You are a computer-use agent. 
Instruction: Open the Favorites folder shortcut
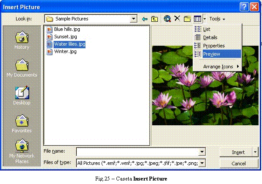pyautogui.click(x=22, y=123)
